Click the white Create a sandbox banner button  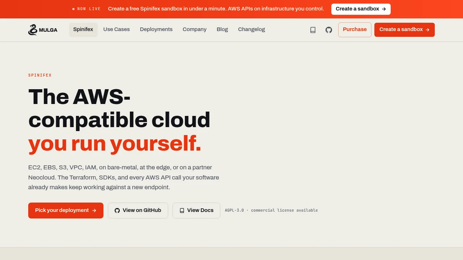361,9
